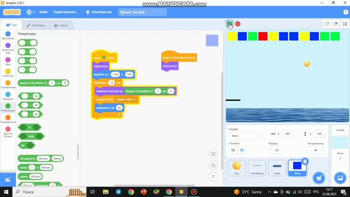The image size is (350, 197).
Task: Open Руководства tutorials
Action: tap(98, 12)
